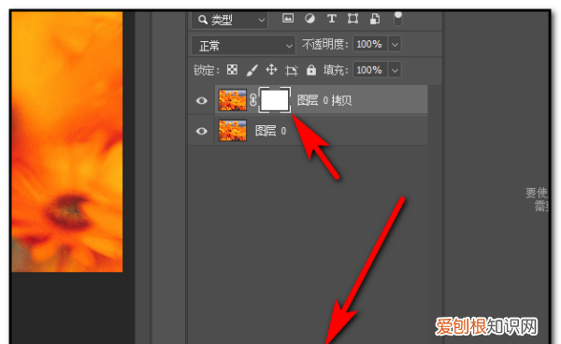
Task: Click the 不透明度 100% value field
Action: [x=369, y=44]
